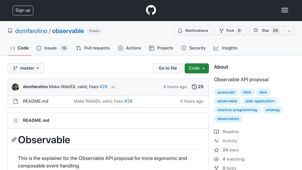Open the README outline list icon
The width and height of the screenshot is (302, 170).
coord(15,121)
